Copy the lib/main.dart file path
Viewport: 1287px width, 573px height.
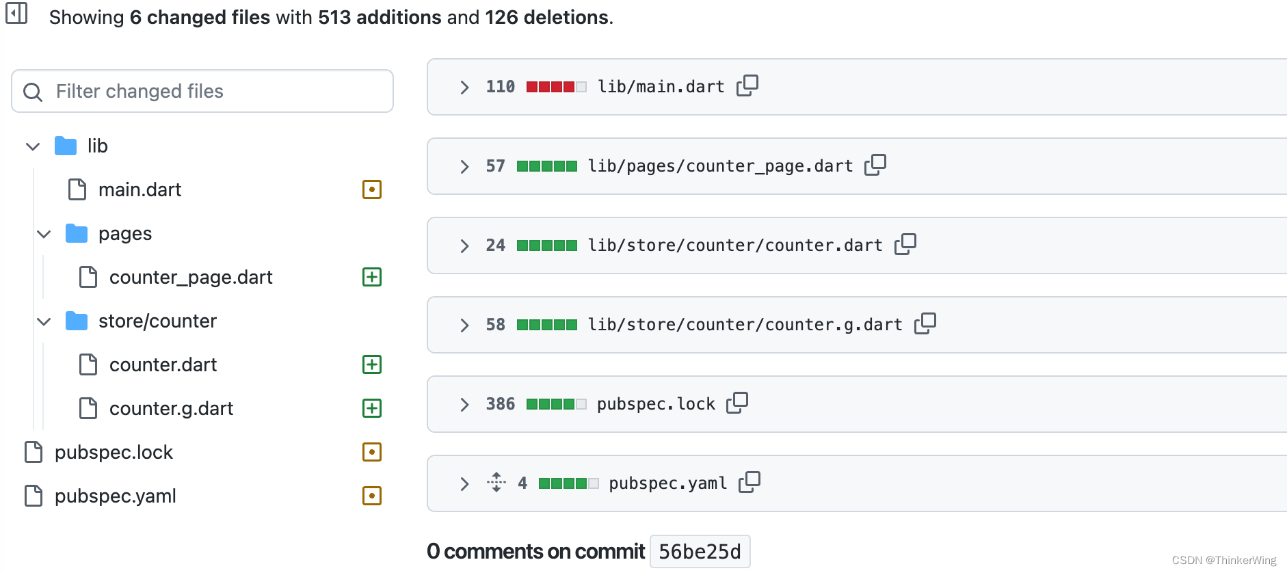(x=747, y=85)
